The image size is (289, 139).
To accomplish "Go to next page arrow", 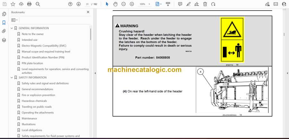I will (x=79, y=4).
